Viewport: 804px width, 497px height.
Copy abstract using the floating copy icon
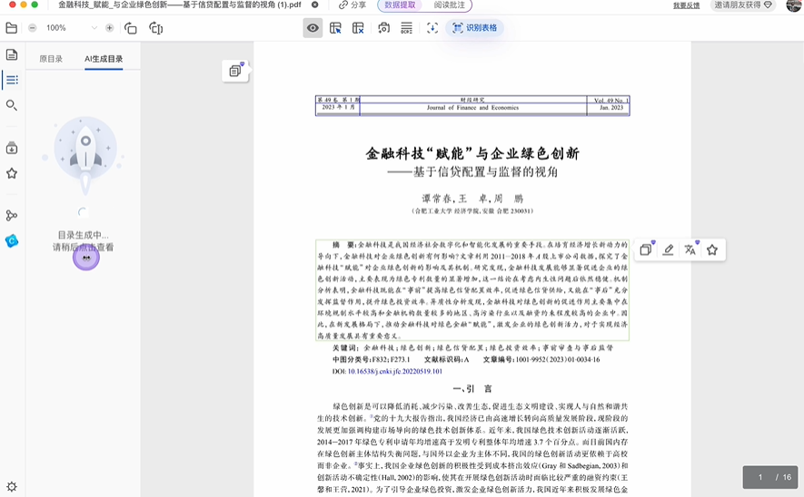pos(646,249)
